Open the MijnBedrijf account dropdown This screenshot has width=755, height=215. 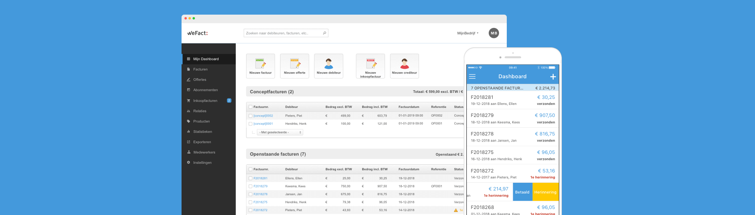[468, 33]
